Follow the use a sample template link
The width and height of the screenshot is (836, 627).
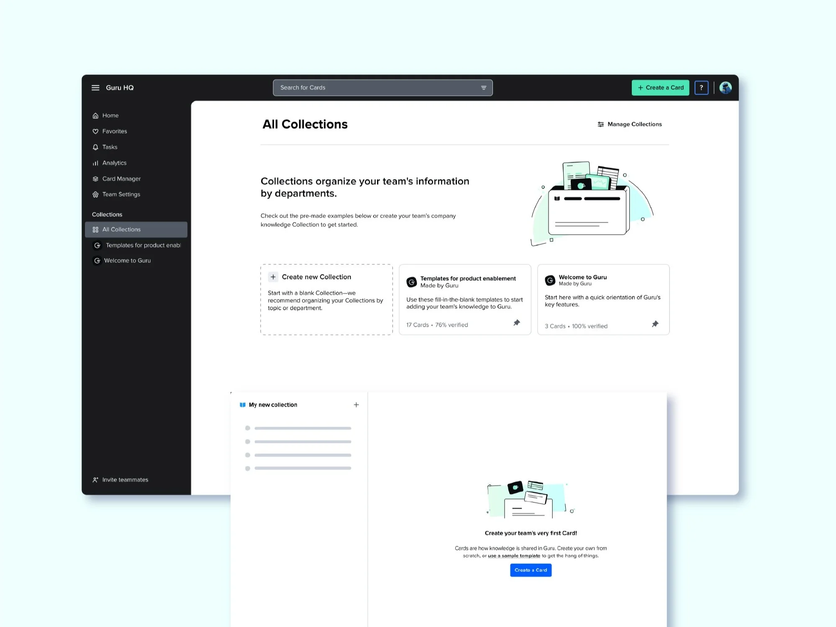click(514, 556)
